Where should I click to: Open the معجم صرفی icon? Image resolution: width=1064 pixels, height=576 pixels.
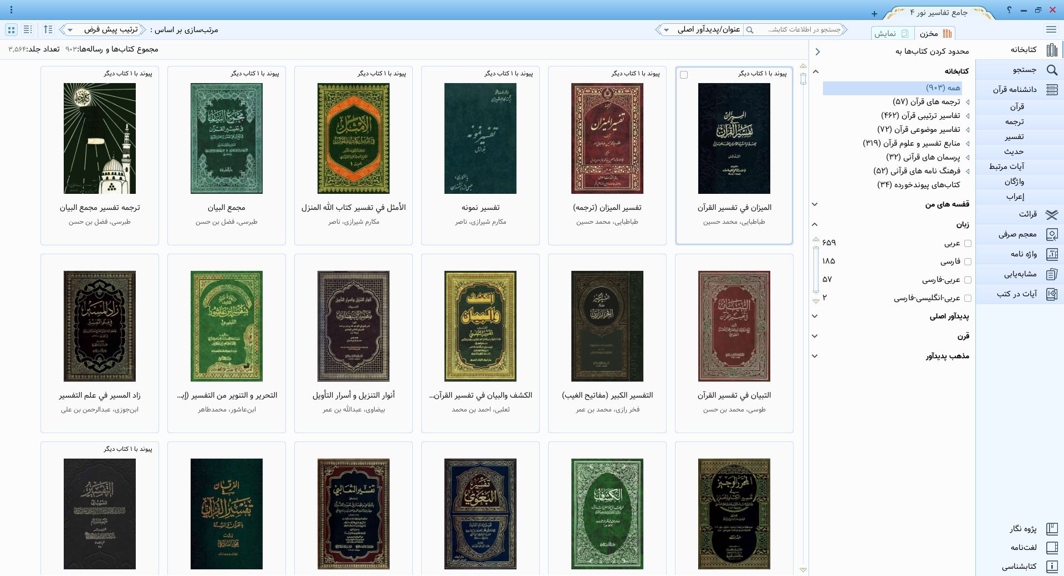pyautogui.click(x=1051, y=234)
